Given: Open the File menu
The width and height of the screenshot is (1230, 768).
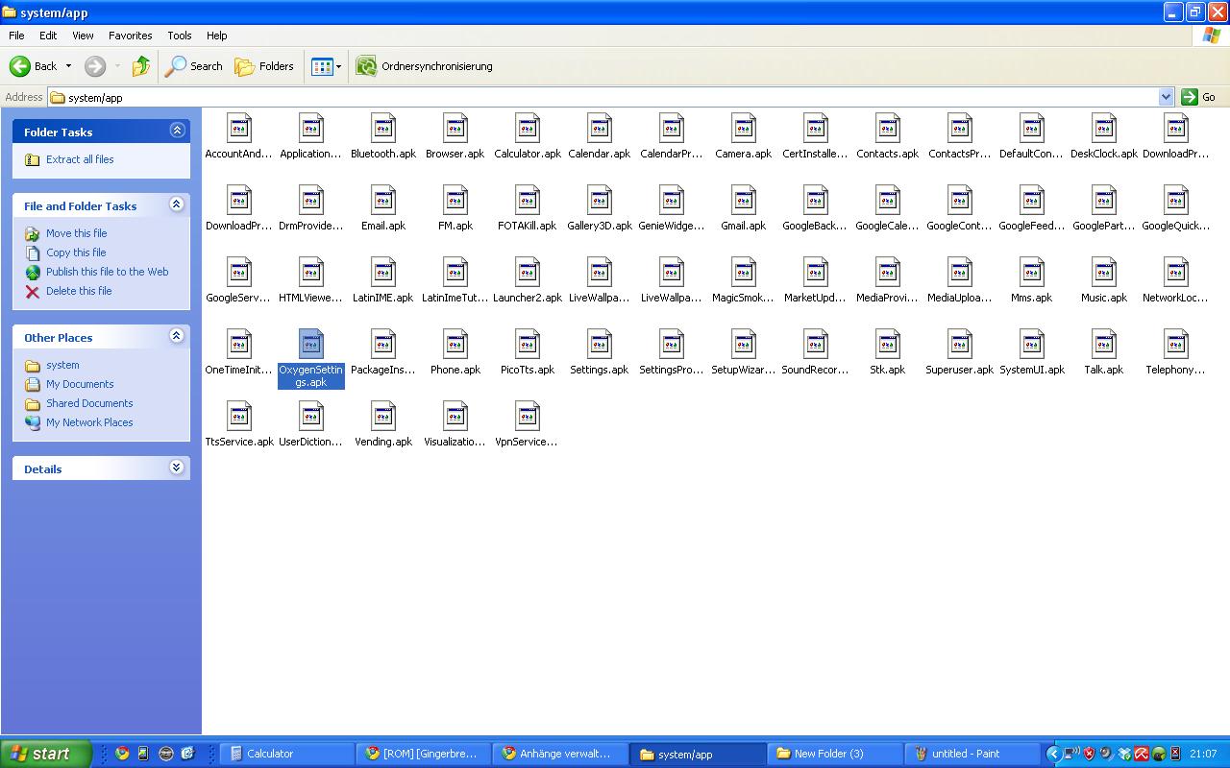Looking at the screenshot, I should click(16, 36).
